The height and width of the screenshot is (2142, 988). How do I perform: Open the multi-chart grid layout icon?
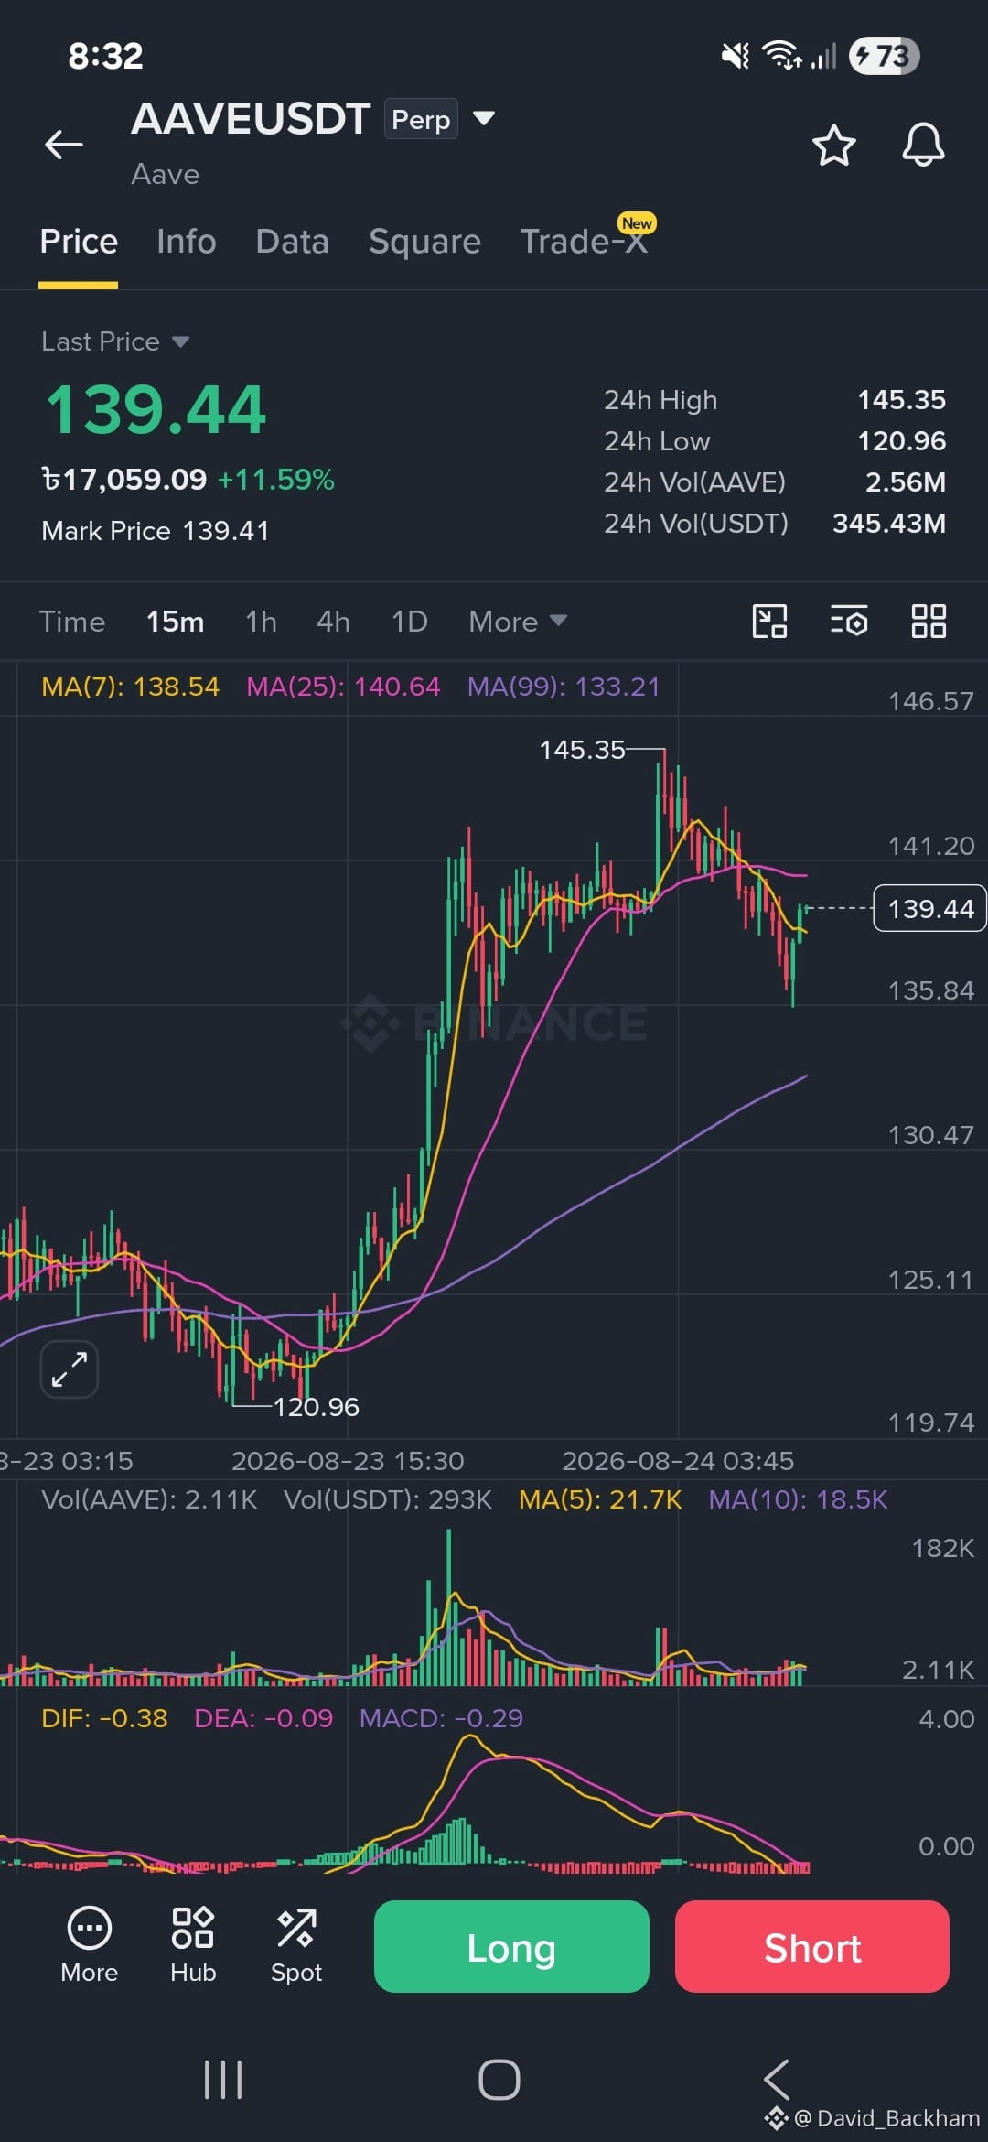[x=929, y=622]
